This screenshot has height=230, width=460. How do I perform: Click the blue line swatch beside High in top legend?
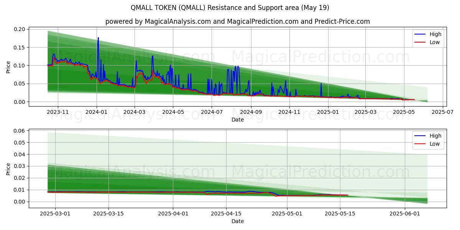[x=421, y=34]
